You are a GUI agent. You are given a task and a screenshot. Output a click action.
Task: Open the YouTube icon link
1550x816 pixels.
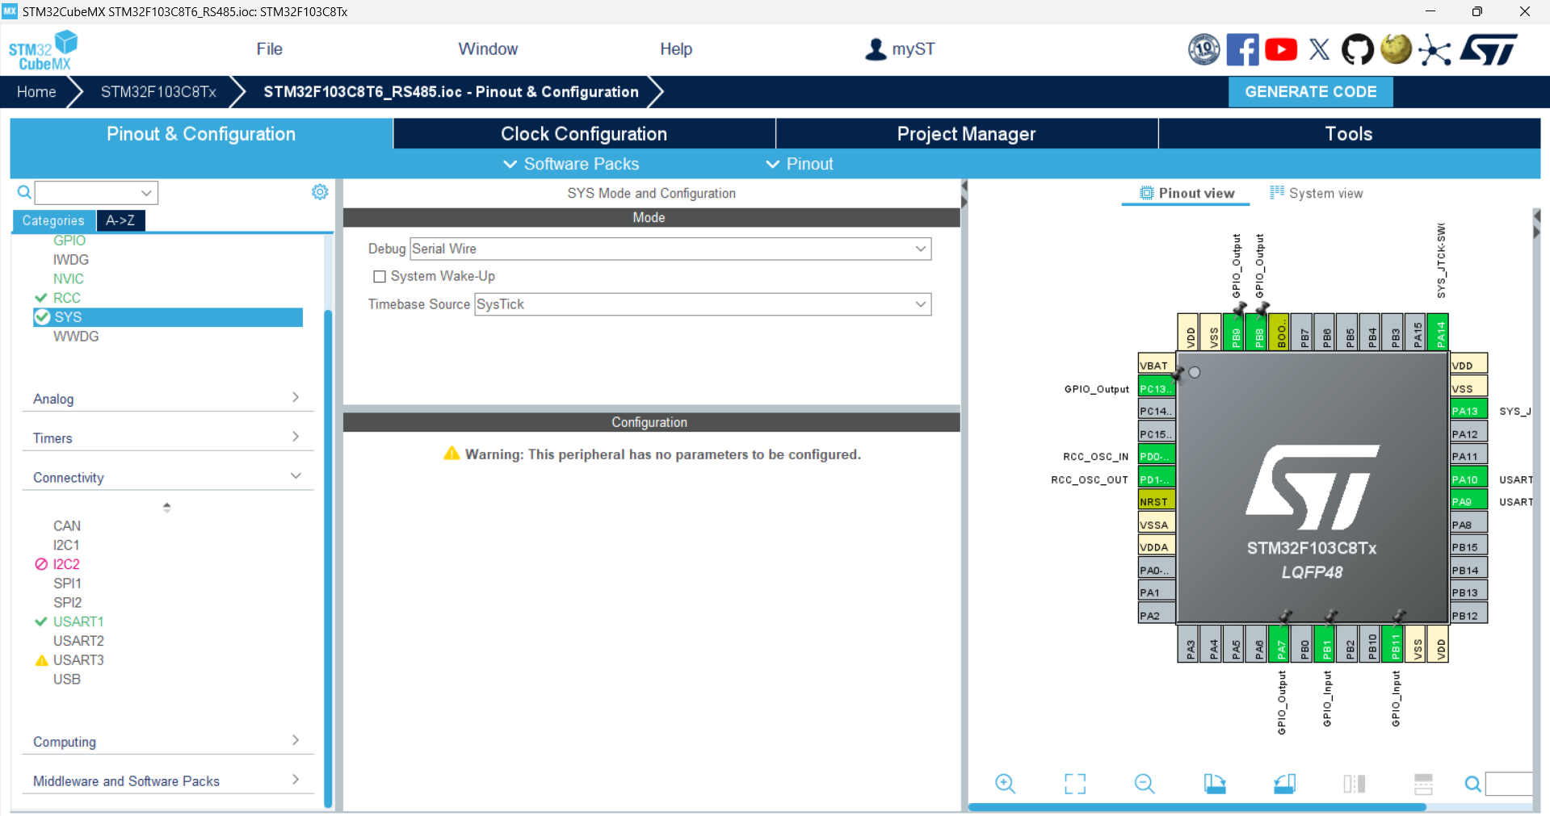click(1281, 49)
